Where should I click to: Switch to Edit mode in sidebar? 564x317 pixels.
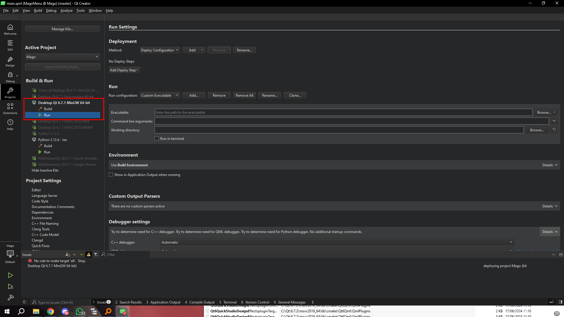pyautogui.click(x=10, y=45)
